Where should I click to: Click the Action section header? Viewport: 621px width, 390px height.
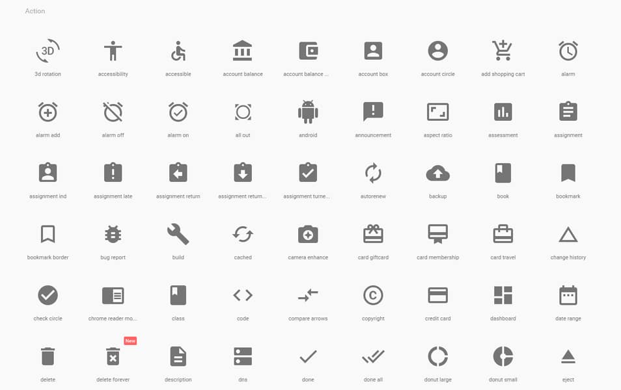click(34, 10)
